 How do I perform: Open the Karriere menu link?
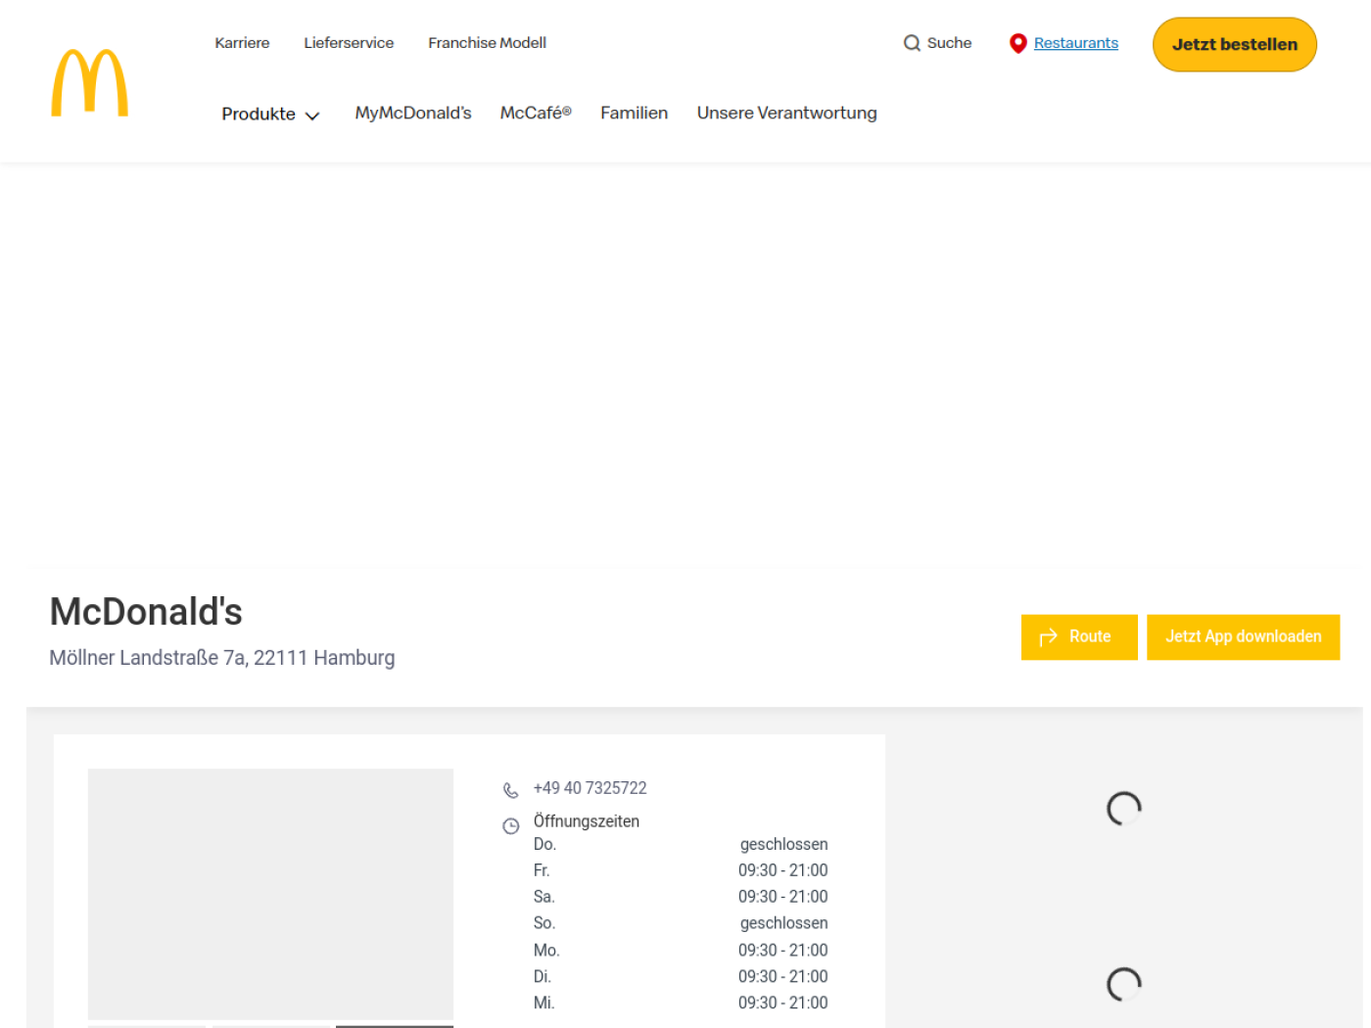pos(242,43)
